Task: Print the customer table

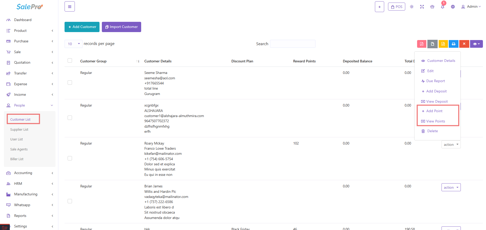Action: [453, 44]
